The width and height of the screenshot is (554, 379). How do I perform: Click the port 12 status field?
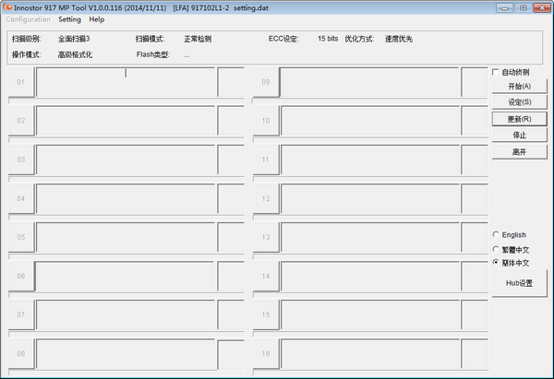coord(368,198)
